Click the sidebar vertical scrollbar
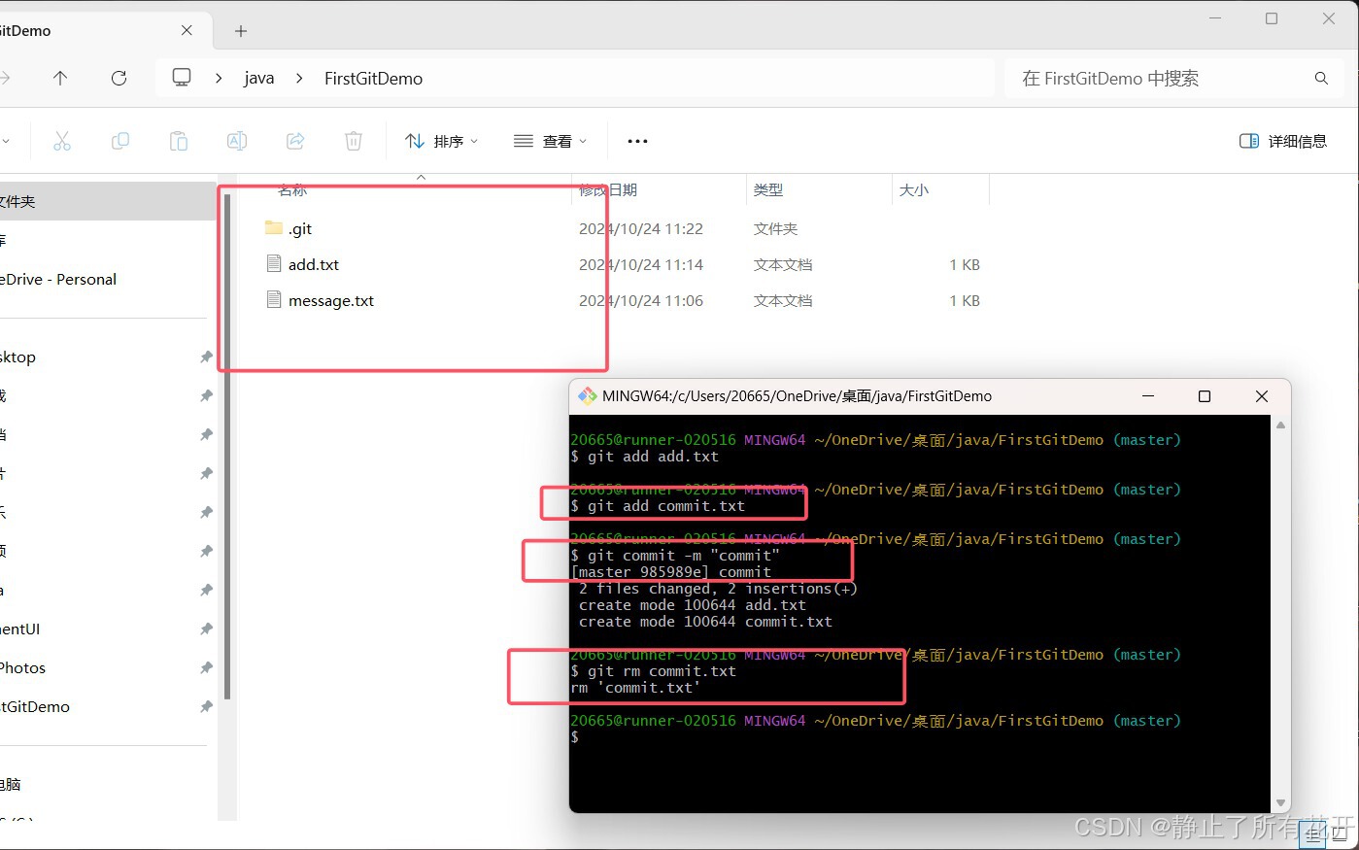The image size is (1359, 850). coord(227,445)
